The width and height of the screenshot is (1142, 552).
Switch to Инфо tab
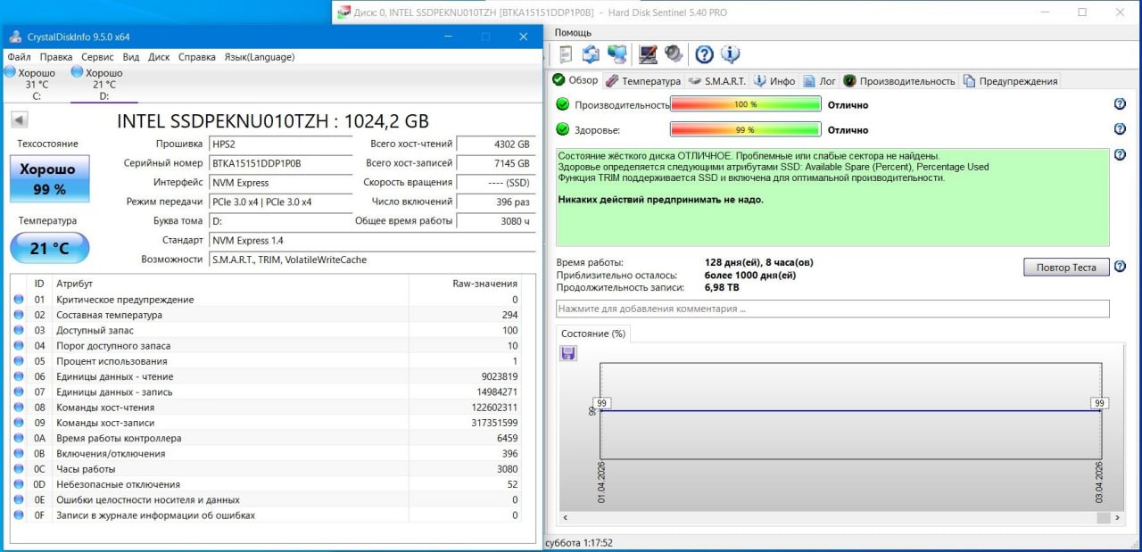tap(774, 81)
